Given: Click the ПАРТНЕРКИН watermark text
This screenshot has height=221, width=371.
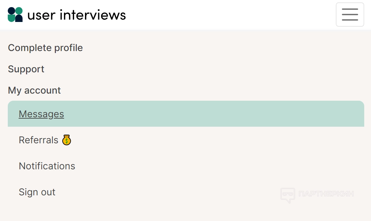Looking at the screenshot, I should [326, 194].
